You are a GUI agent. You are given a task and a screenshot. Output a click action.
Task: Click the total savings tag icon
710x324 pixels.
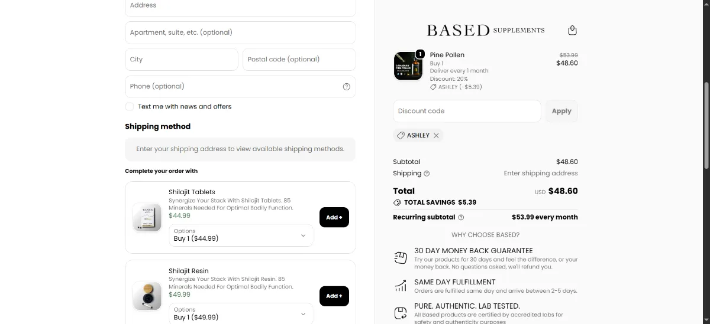click(x=397, y=202)
